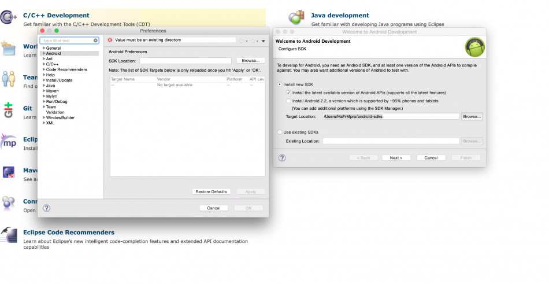Click Next in the Android wizard
549x284 pixels.
click(396, 158)
